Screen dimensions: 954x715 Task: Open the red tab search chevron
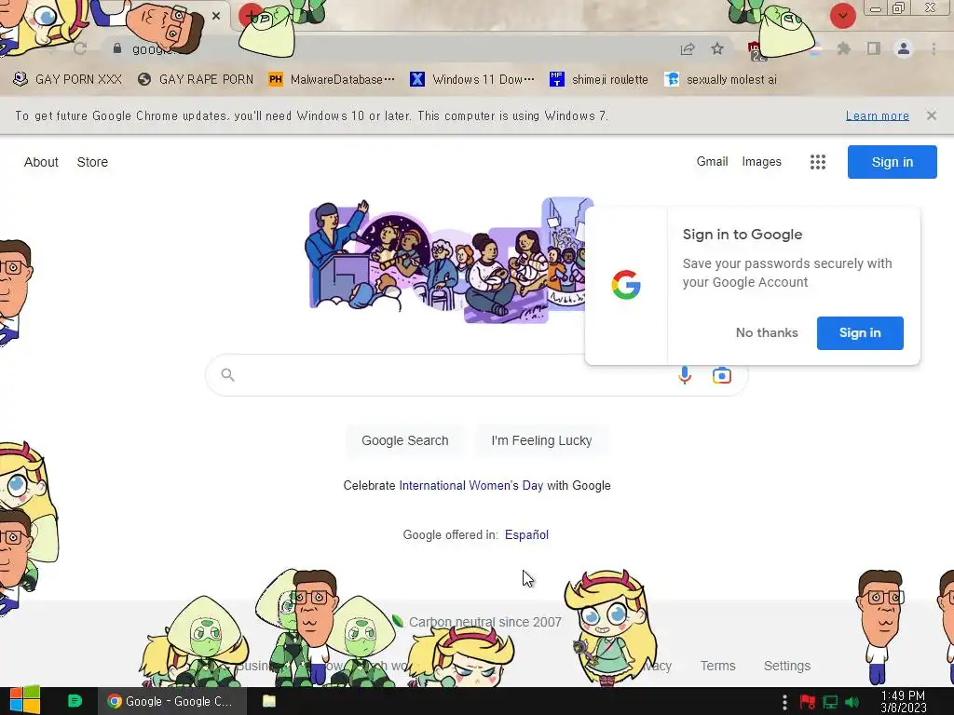click(842, 15)
